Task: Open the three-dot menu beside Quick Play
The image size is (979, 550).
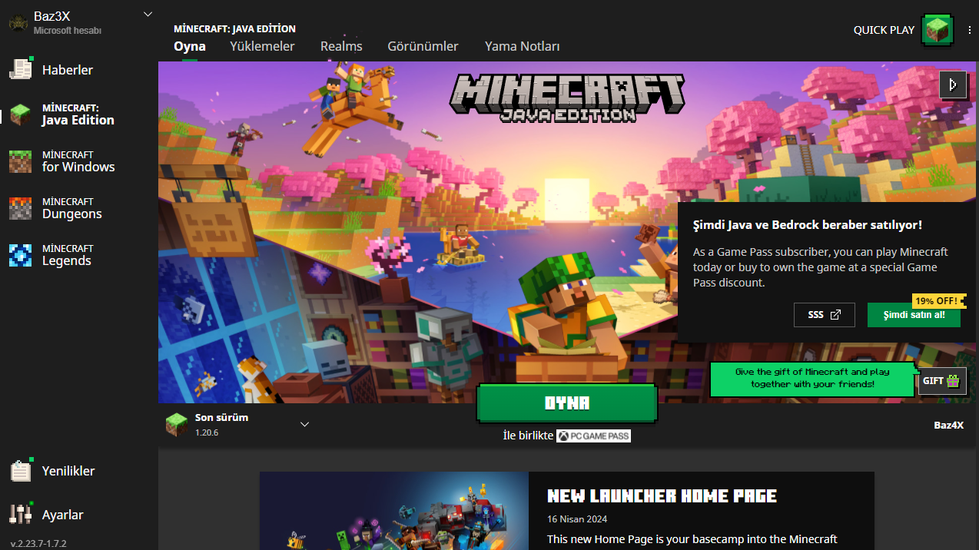Action: pos(970,30)
